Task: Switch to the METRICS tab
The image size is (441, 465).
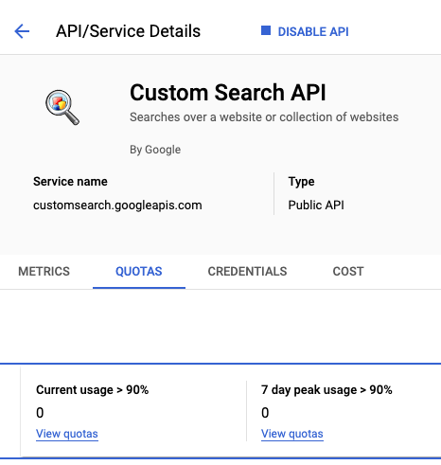Action: pyautogui.click(x=44, y=272)
